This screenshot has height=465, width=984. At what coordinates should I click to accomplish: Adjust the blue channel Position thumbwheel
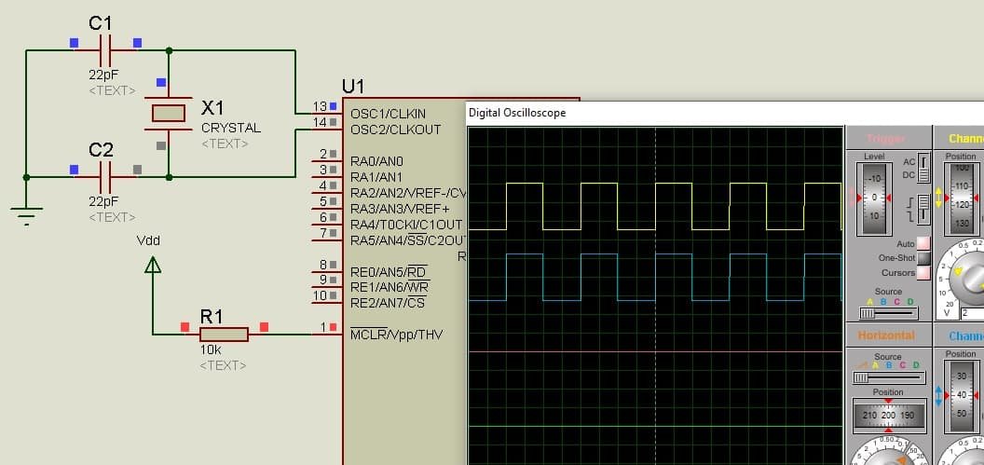(x=962, y=396)
